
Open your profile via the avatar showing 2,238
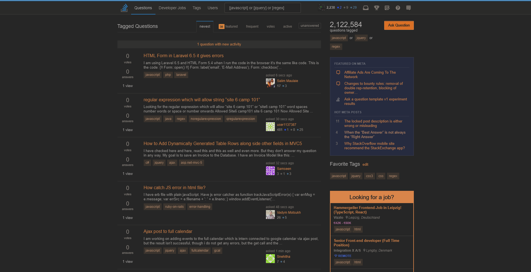[x=322, y=8]
